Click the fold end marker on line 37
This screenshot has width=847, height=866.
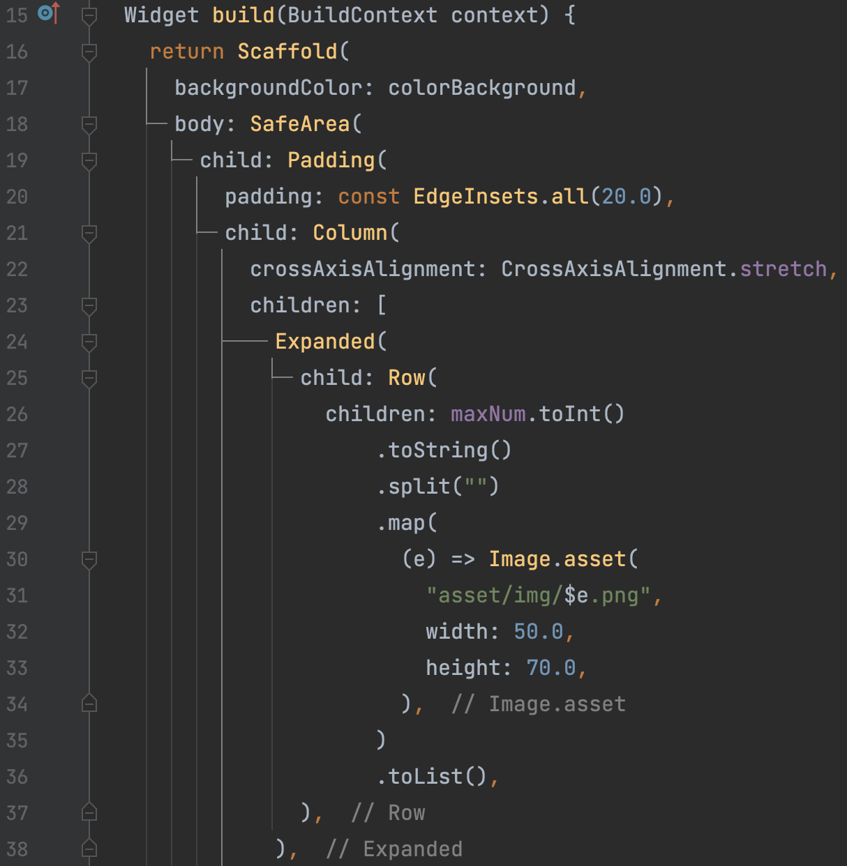[x=89, y=812]
